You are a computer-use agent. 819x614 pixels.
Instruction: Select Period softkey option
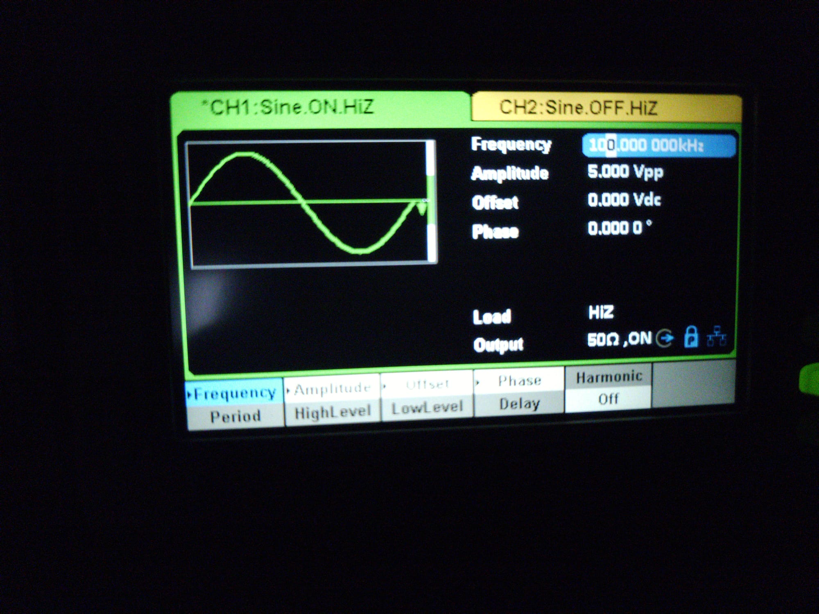click(235, 417)
